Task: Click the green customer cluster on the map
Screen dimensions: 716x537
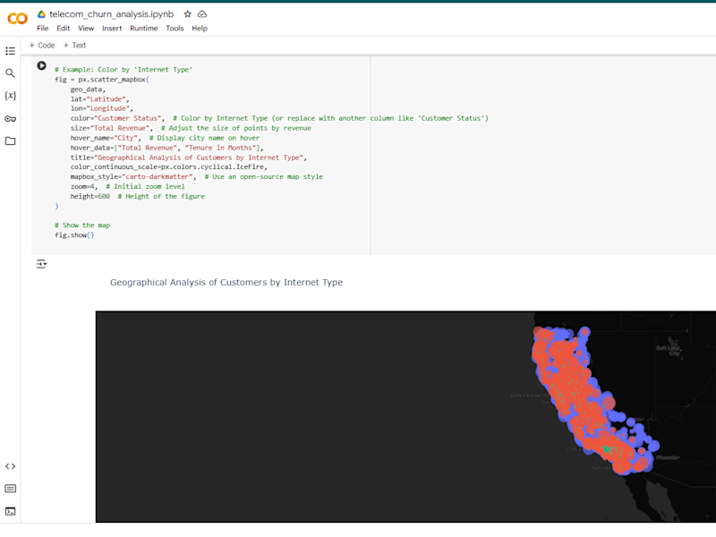Action: [608, 449]
